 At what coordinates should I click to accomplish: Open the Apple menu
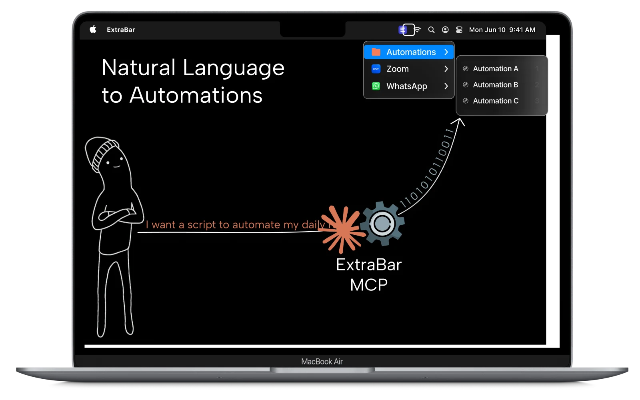[x=93, y=29]
